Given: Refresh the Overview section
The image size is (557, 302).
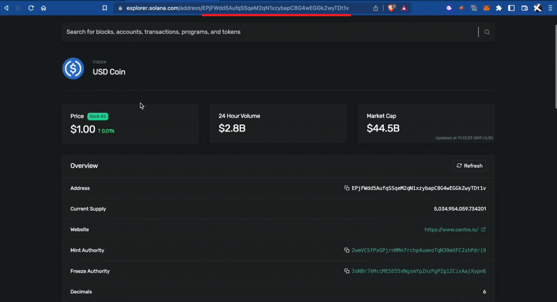Looking at the screenshot, I should click(469, 166).
